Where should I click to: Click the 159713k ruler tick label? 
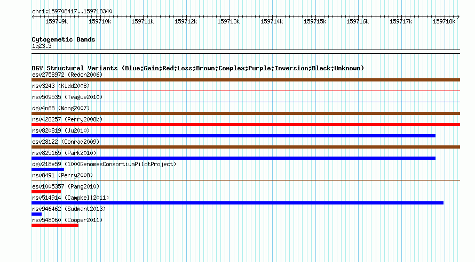click(x=229, y=21)
